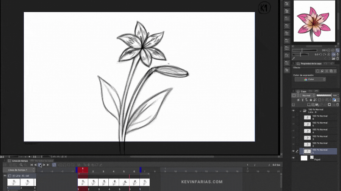Apply layer color effect icon

coord(331,71)
